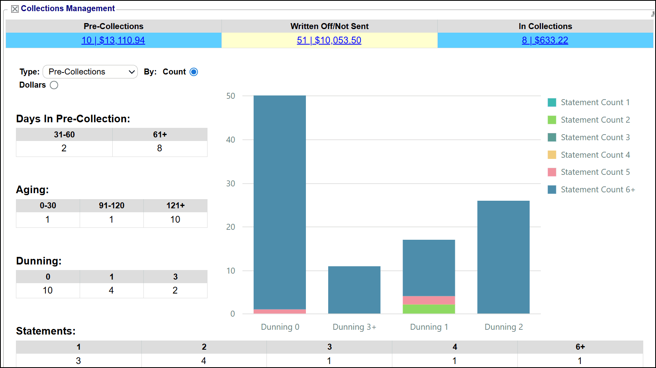The width and height of the screenshot is (656, 368).
Task: Click the 61+ days pre-collection value
Action: (x=160, y=149)
